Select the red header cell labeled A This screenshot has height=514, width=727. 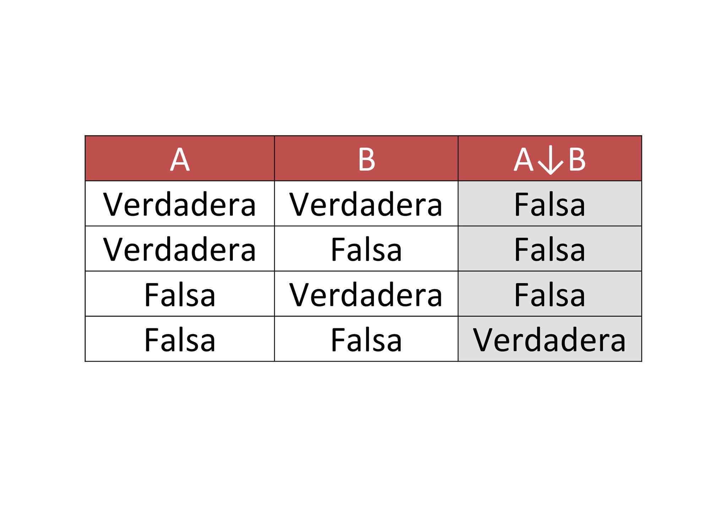tap(180, 158)
